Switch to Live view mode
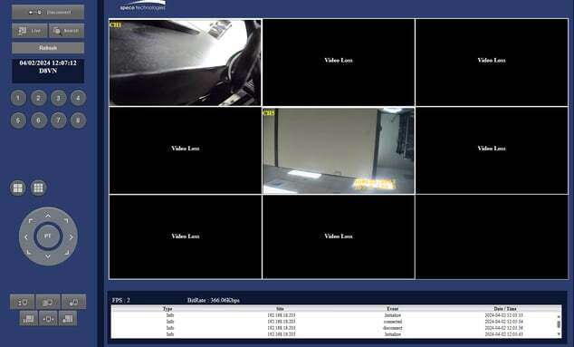The image size is (574, 347). 30,31
